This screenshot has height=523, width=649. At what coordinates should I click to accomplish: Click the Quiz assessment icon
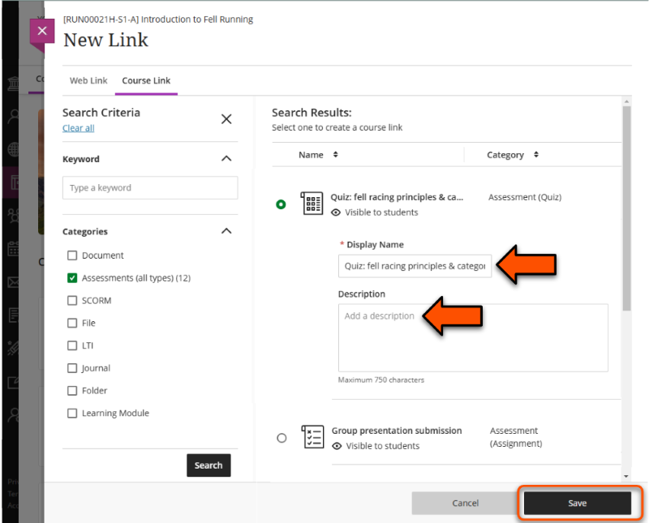(x=312, y=204)
